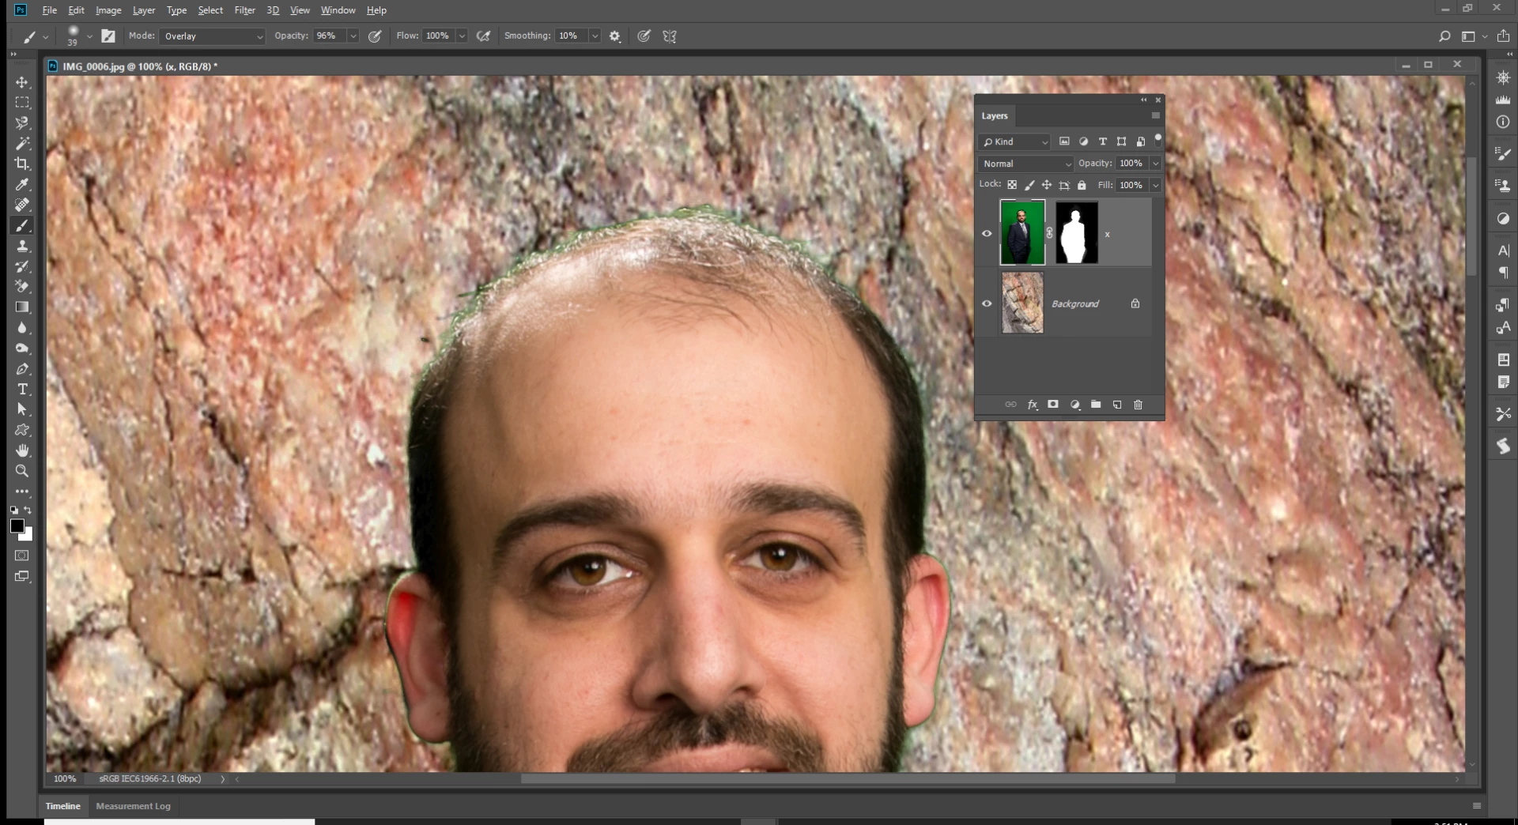Swap foreground and background colors

(28, 510)
